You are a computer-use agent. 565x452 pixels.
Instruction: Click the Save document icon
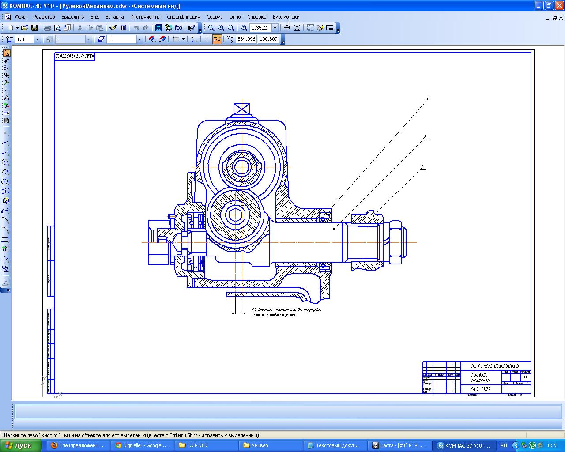tap(34, 28)
